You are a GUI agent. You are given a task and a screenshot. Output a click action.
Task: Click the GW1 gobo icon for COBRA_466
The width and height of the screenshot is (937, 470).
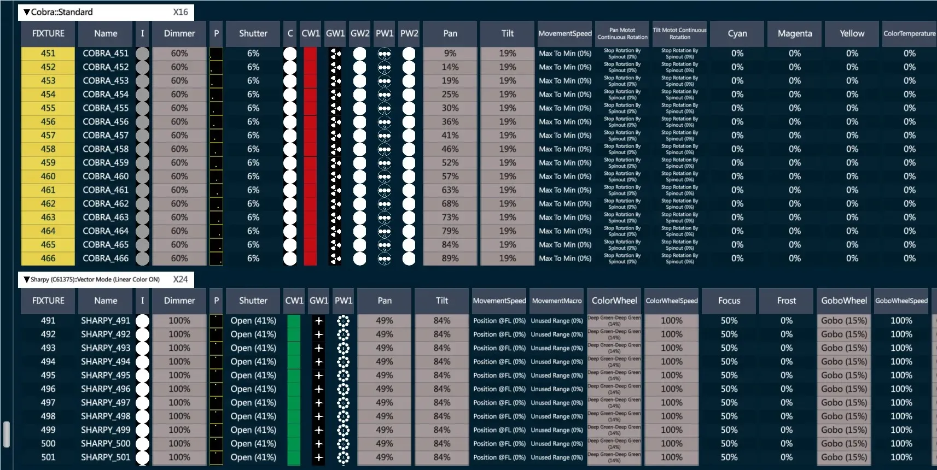point(335,258)
